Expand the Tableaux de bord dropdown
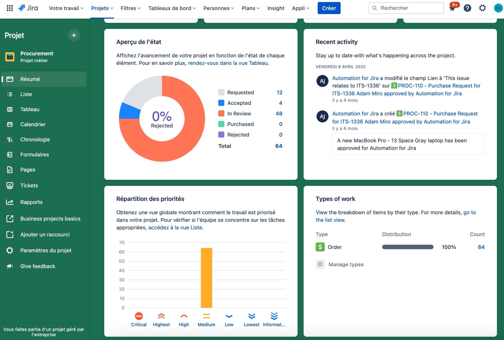Screen dimensions: 504x340 click(x=172, y=8)
